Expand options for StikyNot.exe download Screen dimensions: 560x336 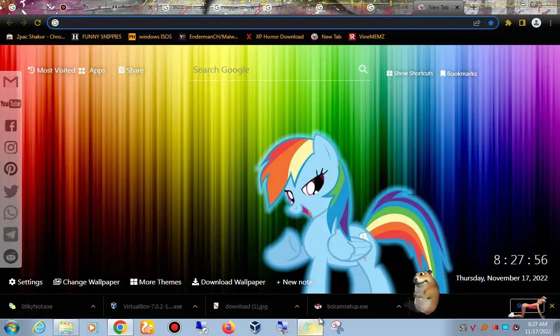93,306
